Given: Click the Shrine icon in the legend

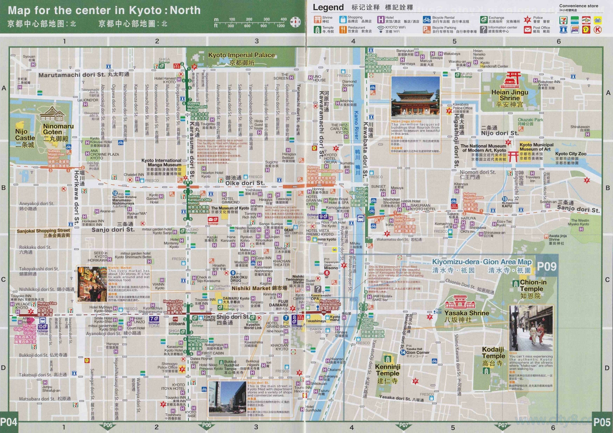Looking at the screenshot, I should tap(317, 20).
